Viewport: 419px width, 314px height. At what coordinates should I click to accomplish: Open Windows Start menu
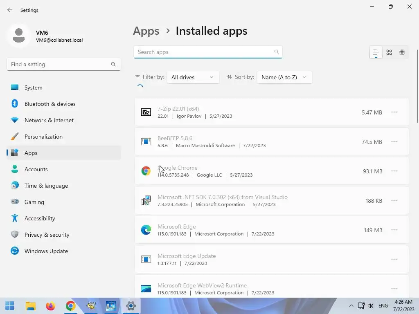(x=10, y=306)
